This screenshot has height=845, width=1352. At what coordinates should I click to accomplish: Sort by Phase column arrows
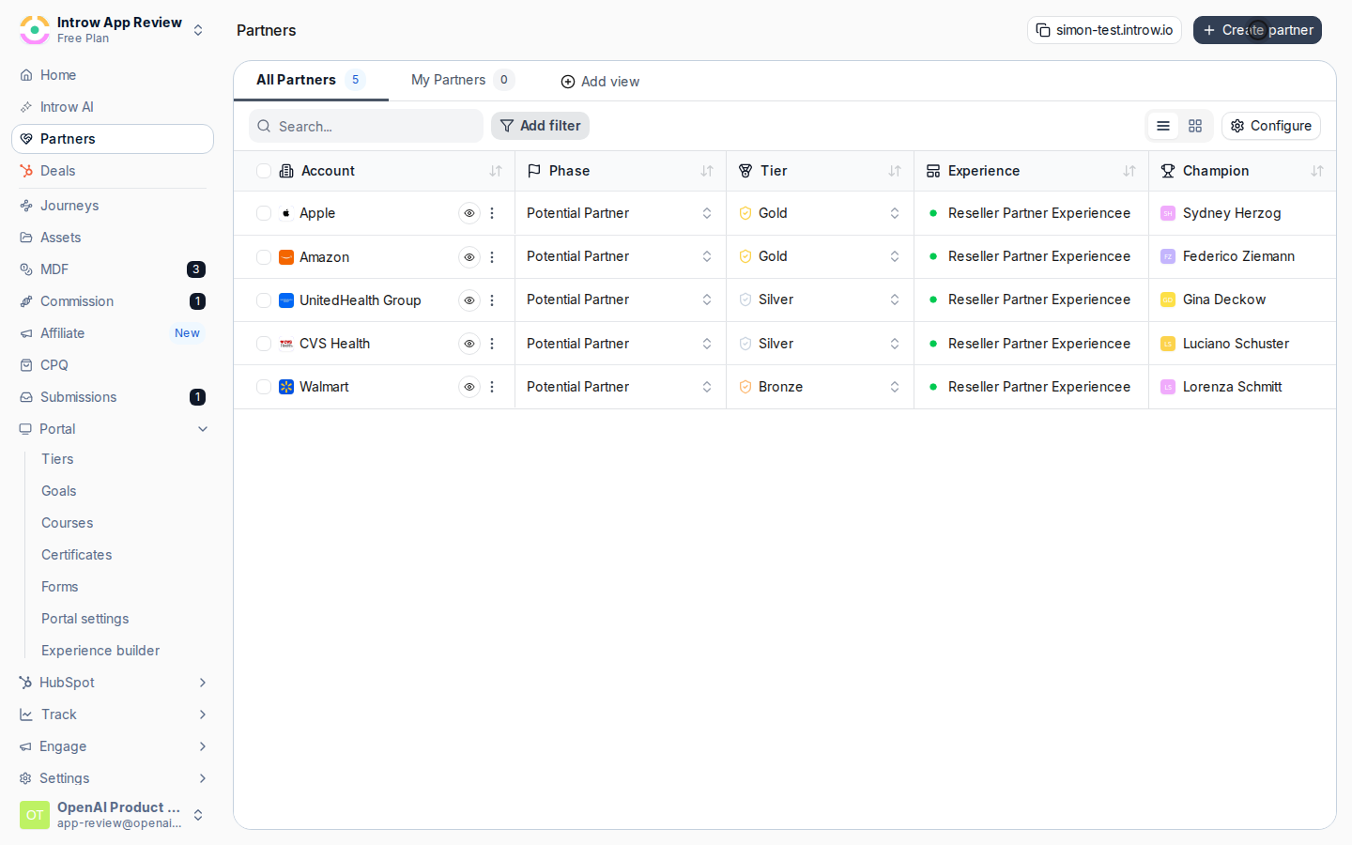[x=707, y=171]
